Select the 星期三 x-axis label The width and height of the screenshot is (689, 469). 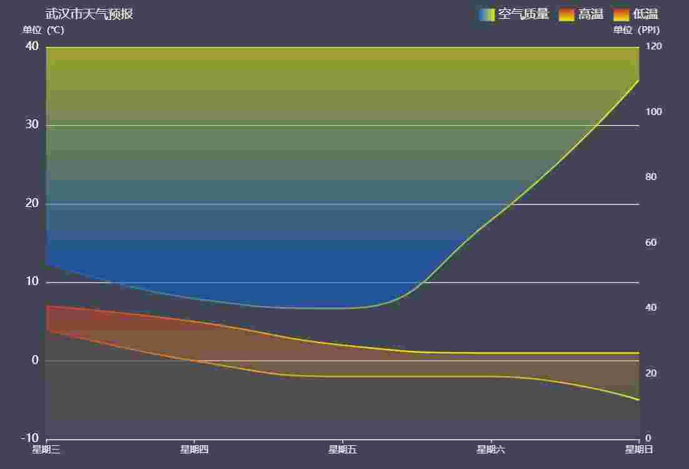pos(46,449)
